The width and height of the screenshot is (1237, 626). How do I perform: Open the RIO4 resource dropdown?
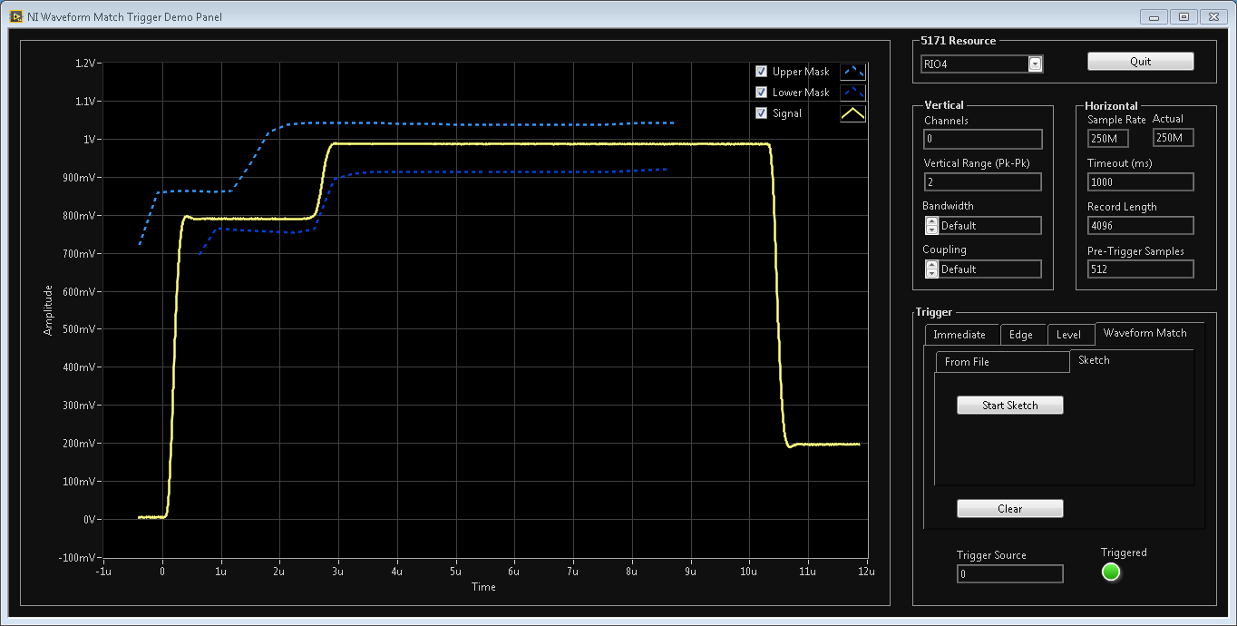pos(1035,64)
